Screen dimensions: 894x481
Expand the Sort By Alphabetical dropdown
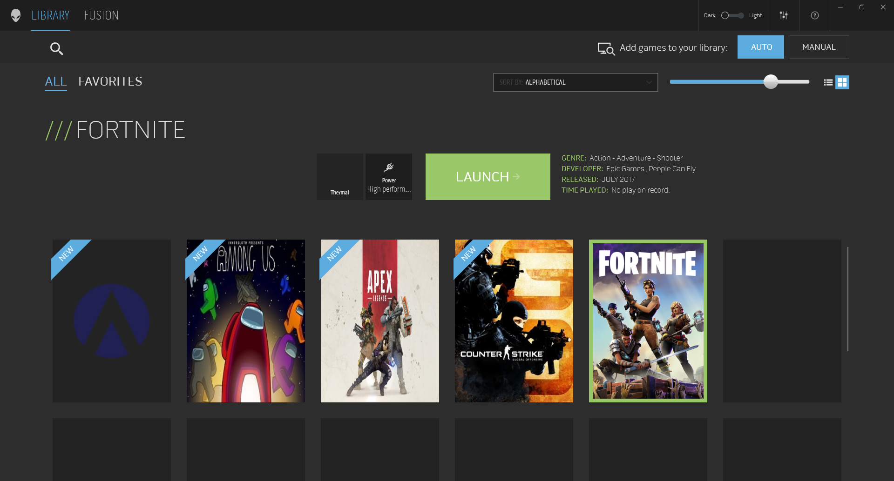coord(576,82)
